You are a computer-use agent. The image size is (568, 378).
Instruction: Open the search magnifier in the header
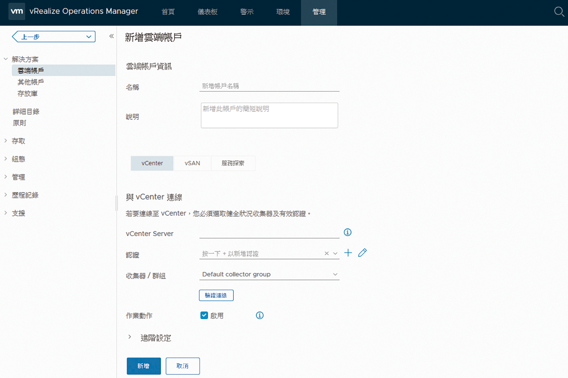(559, 12)
